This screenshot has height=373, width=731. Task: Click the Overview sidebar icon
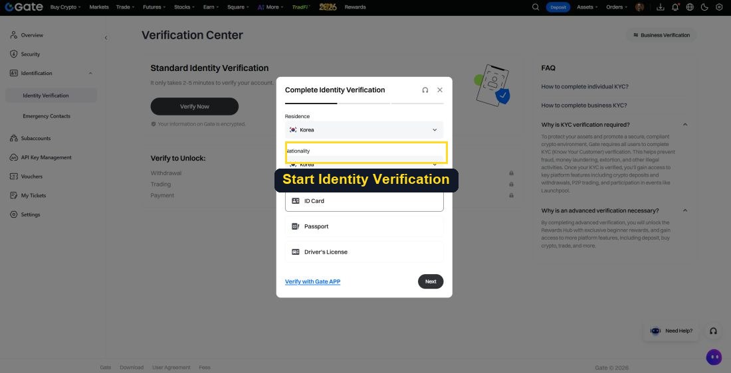pyautogui.click(x=13, y=35)
